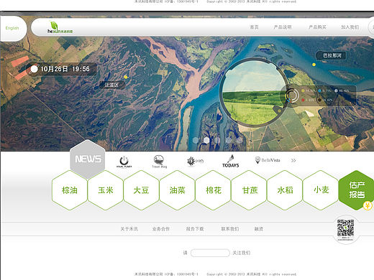Open the 首页 navigation item
The width and height of the screenshot is (374, 280).
(x=254, y=27)
